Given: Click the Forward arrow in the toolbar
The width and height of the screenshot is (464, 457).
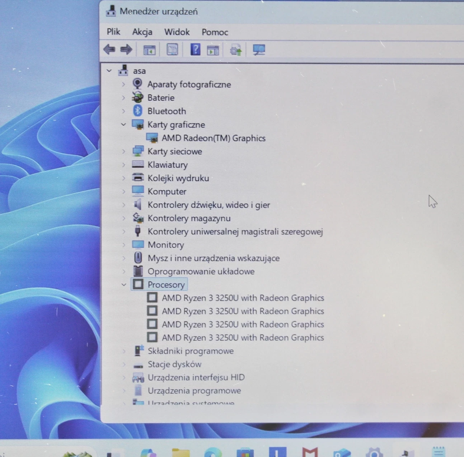Looking at the screenshot, I should pyautogui.click(x=126, y=50).
